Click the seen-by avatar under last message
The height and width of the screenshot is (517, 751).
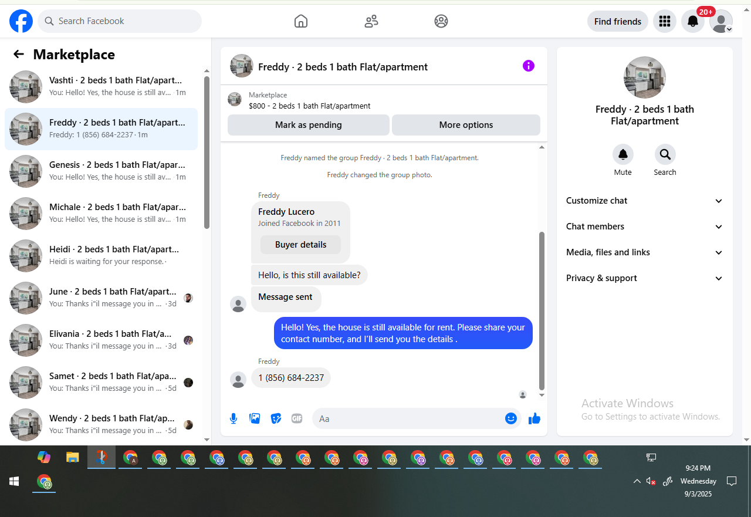(523, 395)
